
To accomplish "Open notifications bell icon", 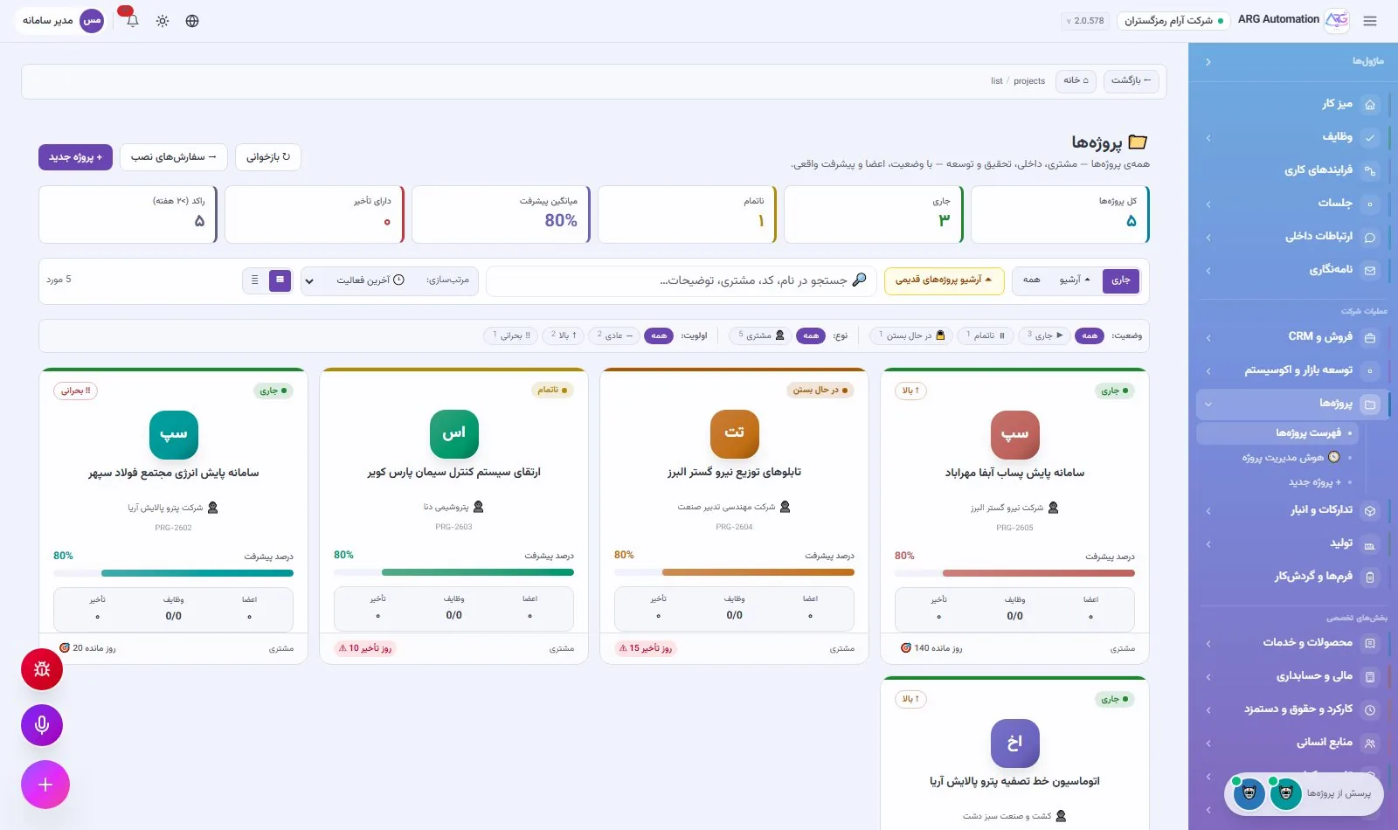I will [132, 20].
